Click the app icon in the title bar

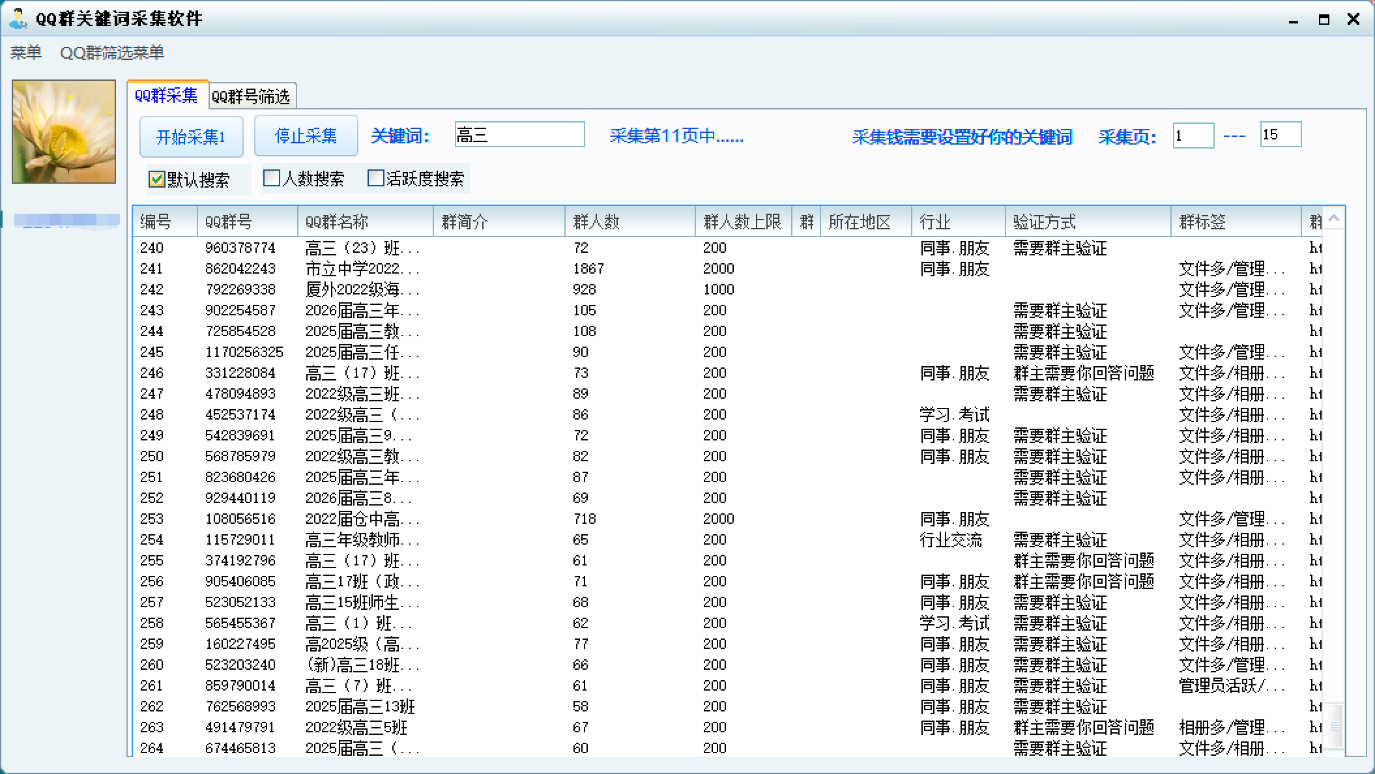pos(18,18)
